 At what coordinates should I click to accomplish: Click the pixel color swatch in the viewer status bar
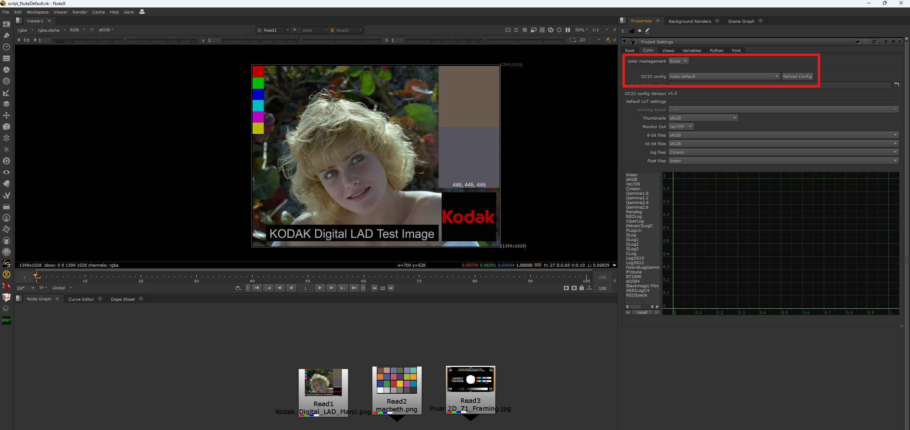[538, 265]
